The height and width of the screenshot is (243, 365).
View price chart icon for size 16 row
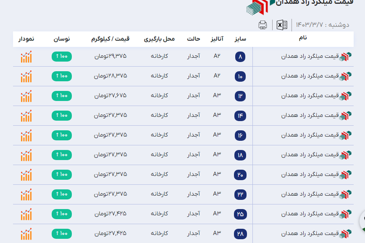click(26, 135)
